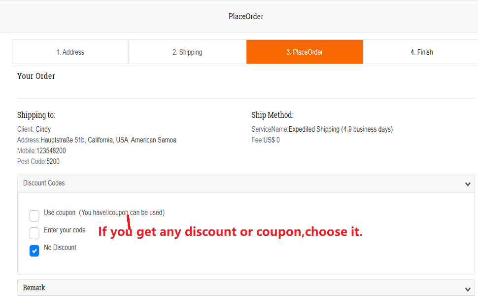
Task: Click the red discount hint text
Action: pos(230,231)
